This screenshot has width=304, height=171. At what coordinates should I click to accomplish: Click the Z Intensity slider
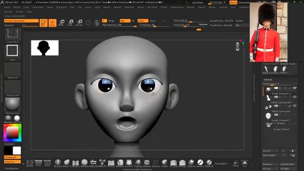pyautogui.click(x=154, y=25)
